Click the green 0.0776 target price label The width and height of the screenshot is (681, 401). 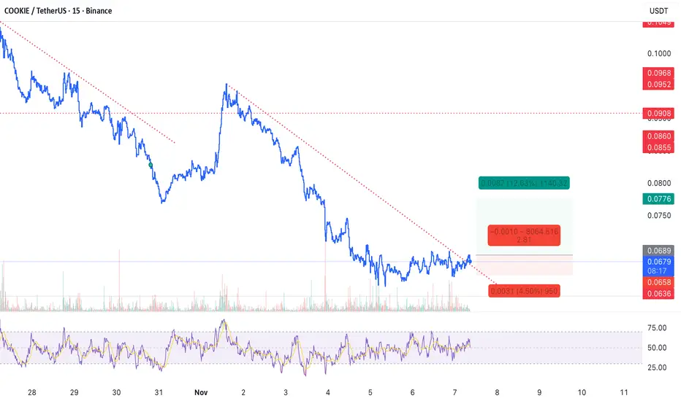(658, 199)
